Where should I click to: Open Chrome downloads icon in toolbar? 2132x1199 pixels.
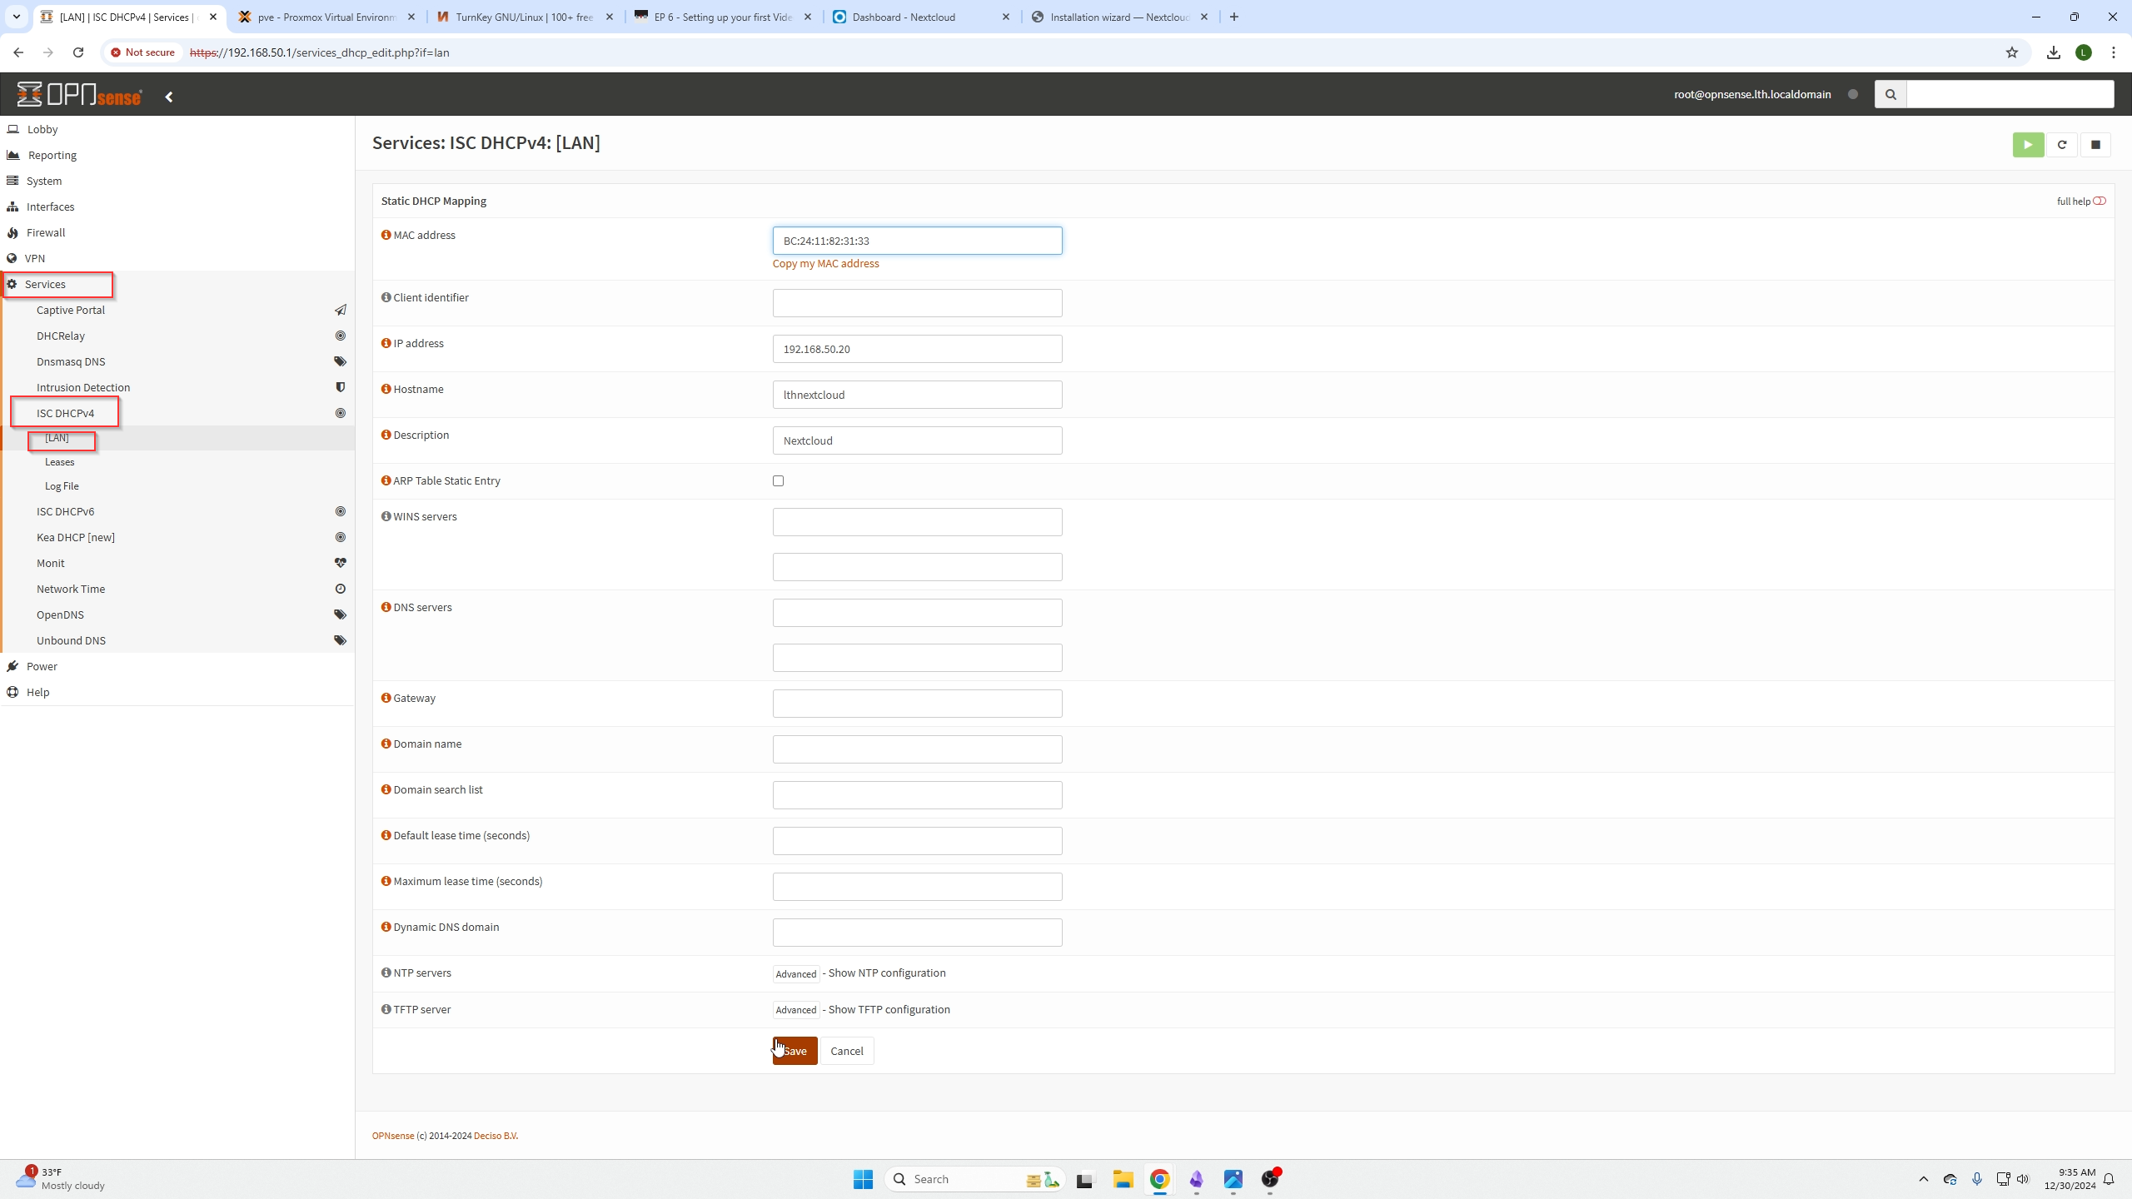(x=2054, y=52)
